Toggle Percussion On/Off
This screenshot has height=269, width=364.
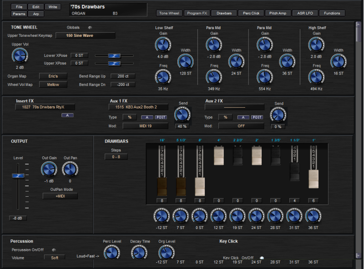pyautogui.click(x=54, y=249)
